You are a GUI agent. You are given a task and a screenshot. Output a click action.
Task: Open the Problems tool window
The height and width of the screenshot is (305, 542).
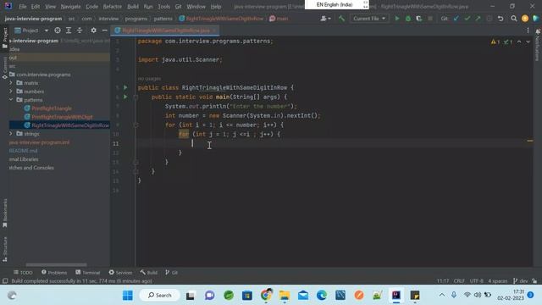point(54,273)
